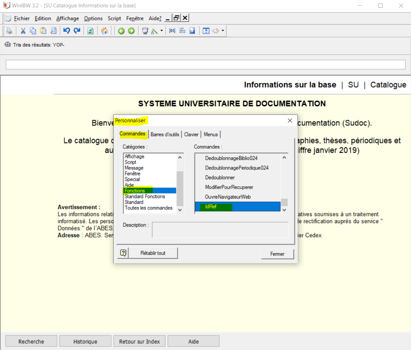Click the [01] bracket toolbar icon
Viewport: 411px width, 350px height.
172,31
